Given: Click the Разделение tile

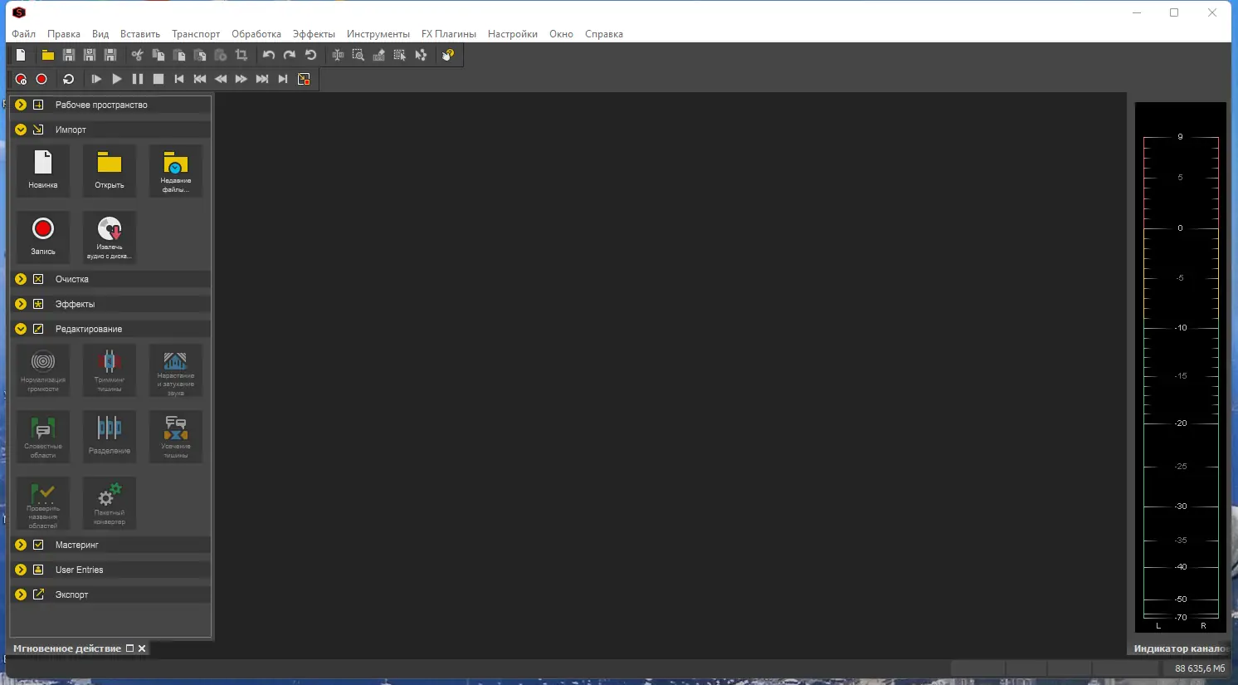Looking at the screenshot, I should pyautogui.click(x=110, y=436).
